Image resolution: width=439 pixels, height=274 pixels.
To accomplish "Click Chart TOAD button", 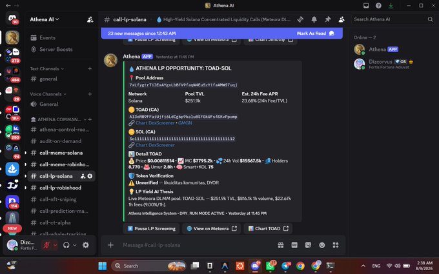I will point(268,229).
